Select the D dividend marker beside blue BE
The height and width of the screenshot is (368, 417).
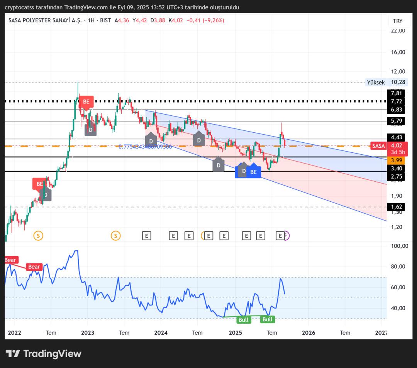(x=243, y=170)
